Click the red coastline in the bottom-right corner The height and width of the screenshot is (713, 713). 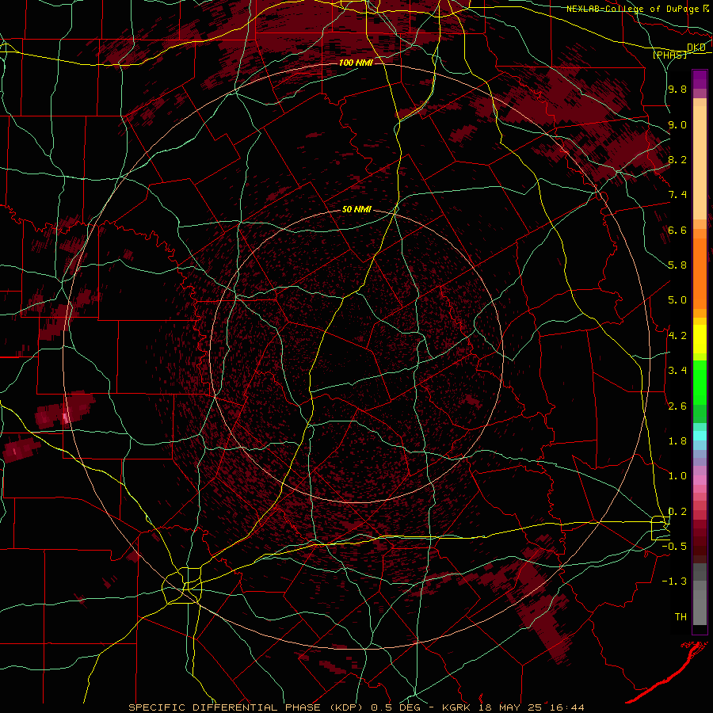coord(669,671)
